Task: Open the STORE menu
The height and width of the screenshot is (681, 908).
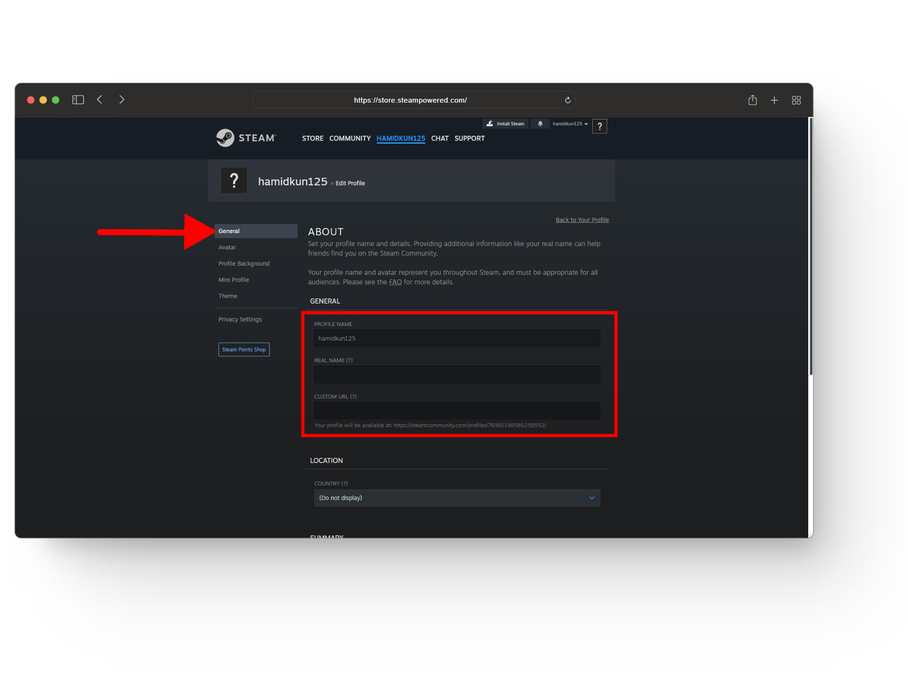Action: pos(313,139)
